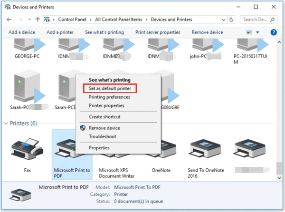Open the view options dropdown arrow
Viewport: 285px width, 212px height.
(257, 32)
